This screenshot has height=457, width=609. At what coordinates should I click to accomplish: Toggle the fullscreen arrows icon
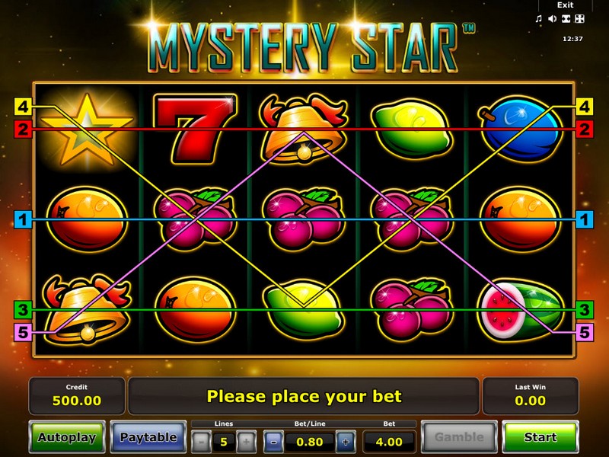point(579,18)
